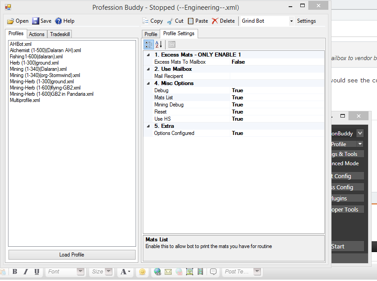The image size is (377, 281).
Task: Sort properties alphabetically with A-Z icon
Action: coord(159,45)
